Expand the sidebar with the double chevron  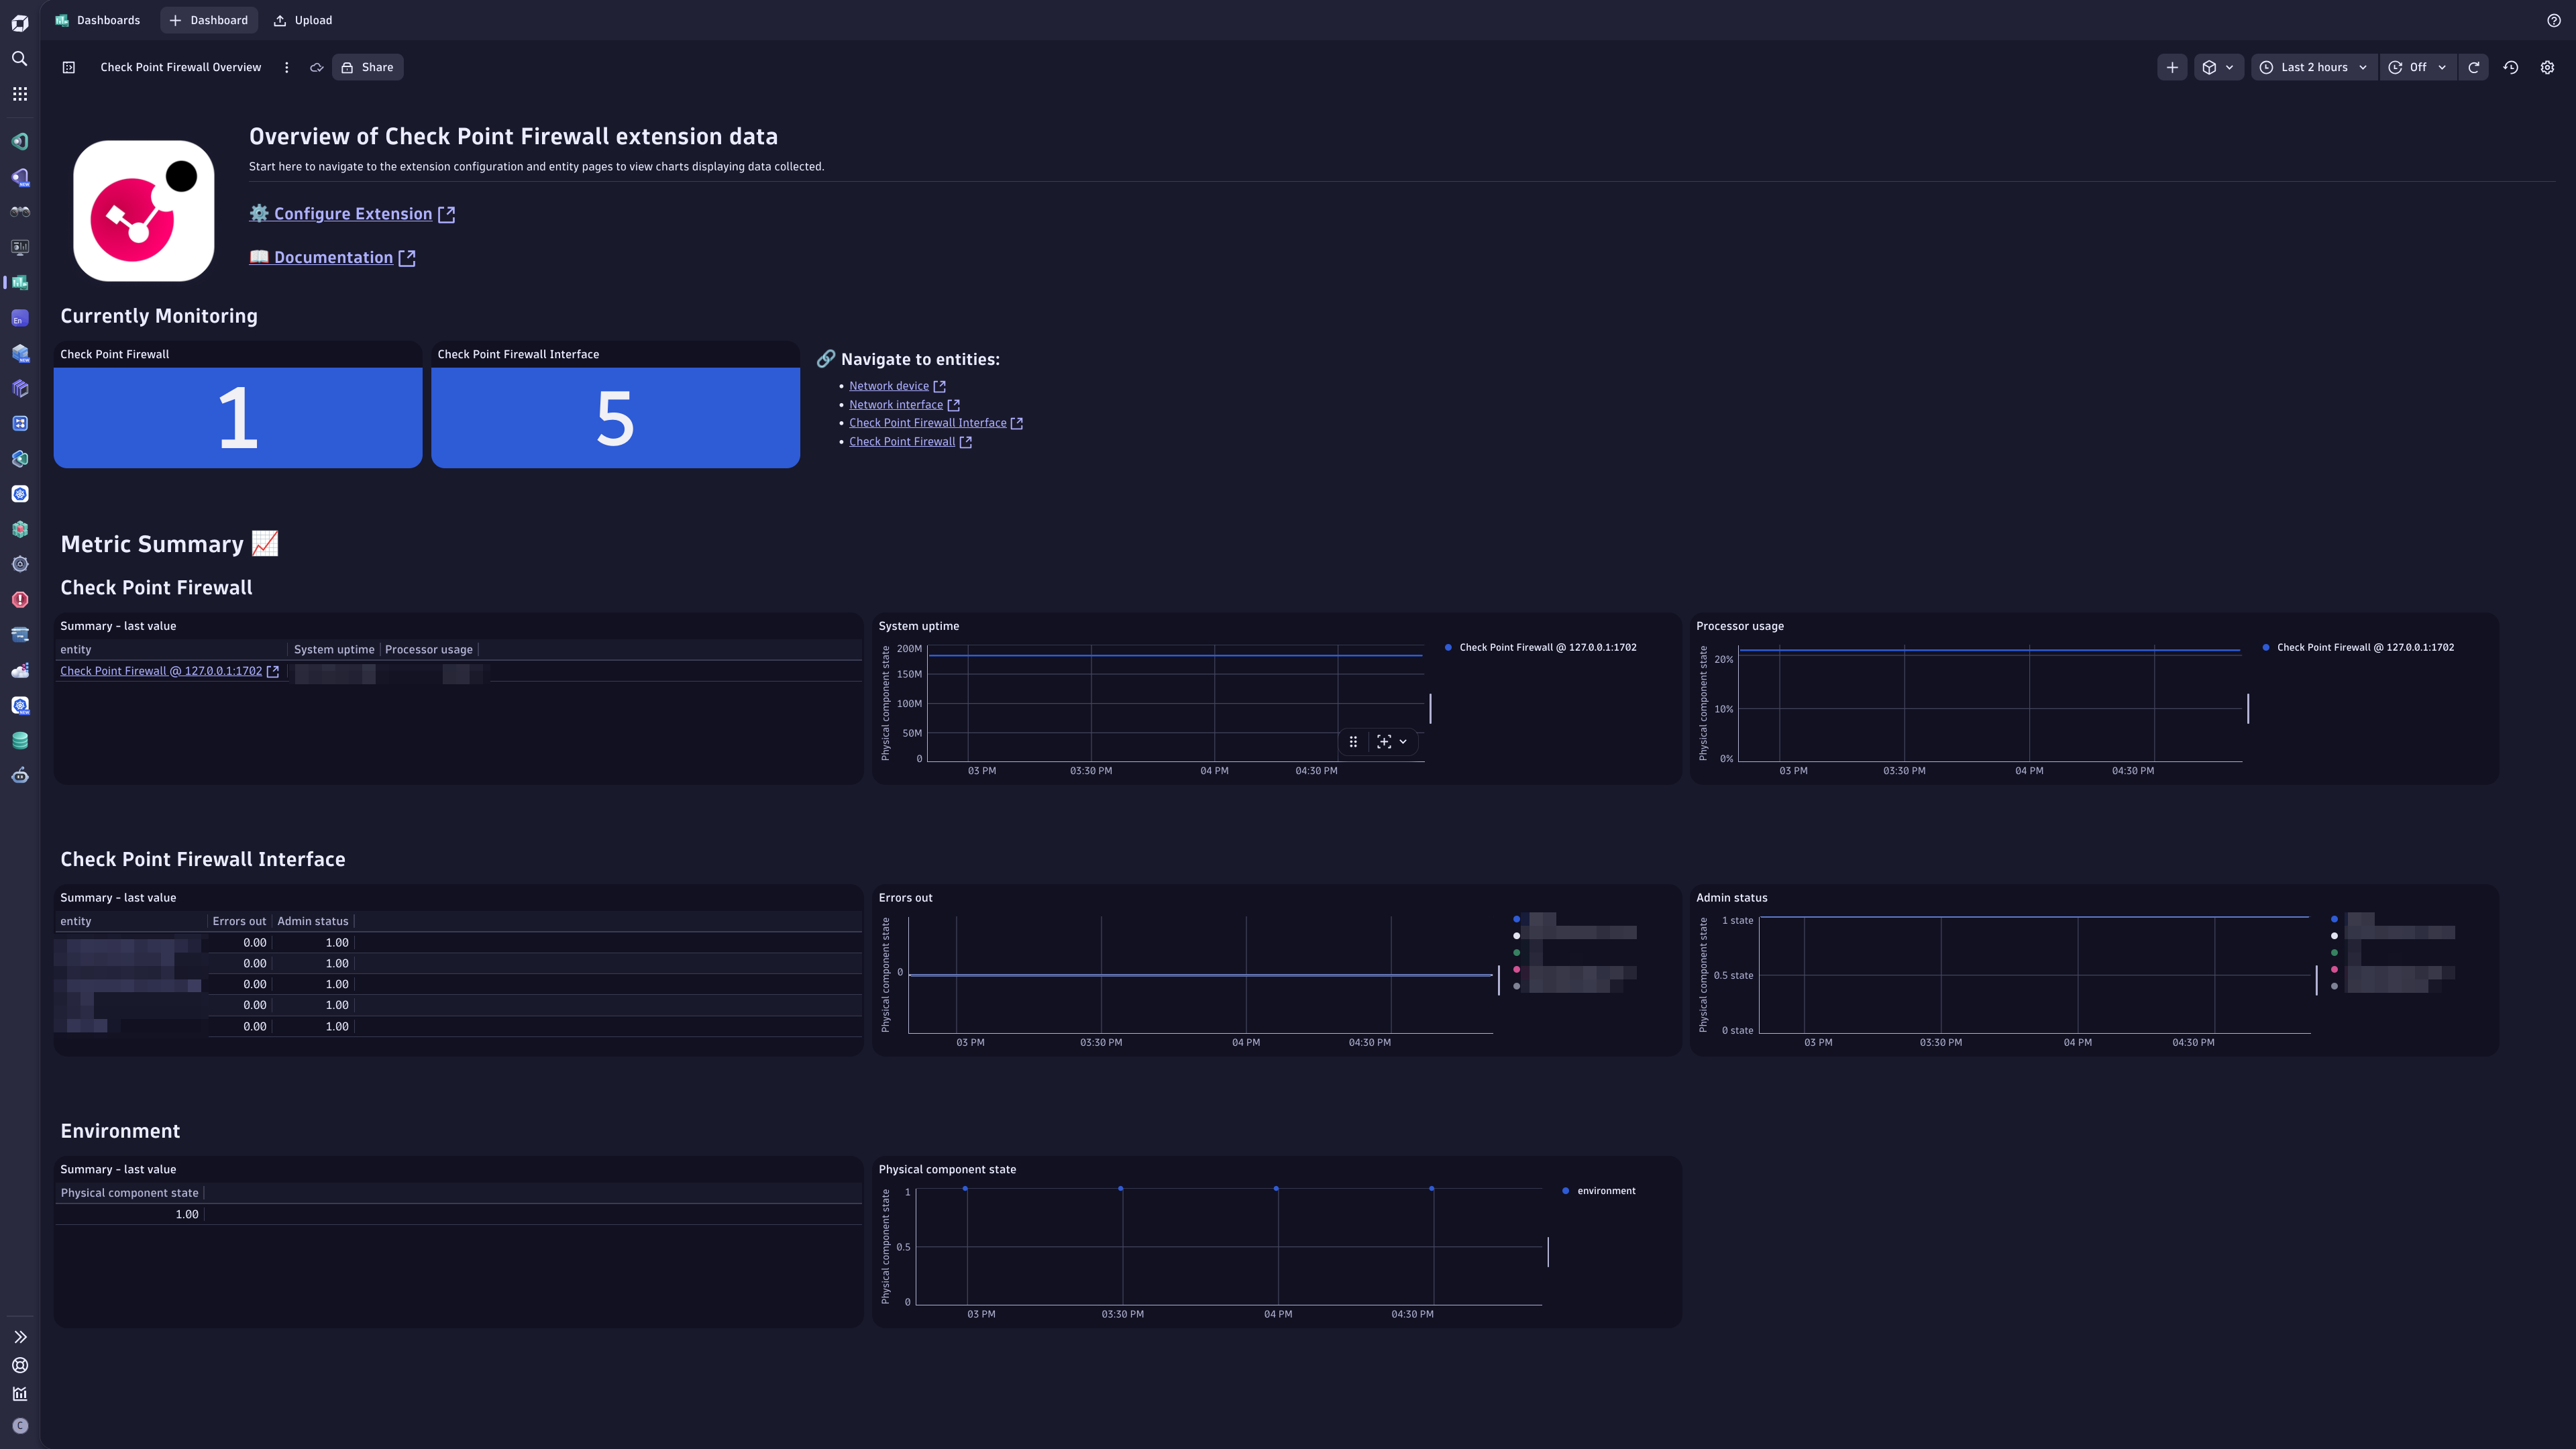(20, 1337)
